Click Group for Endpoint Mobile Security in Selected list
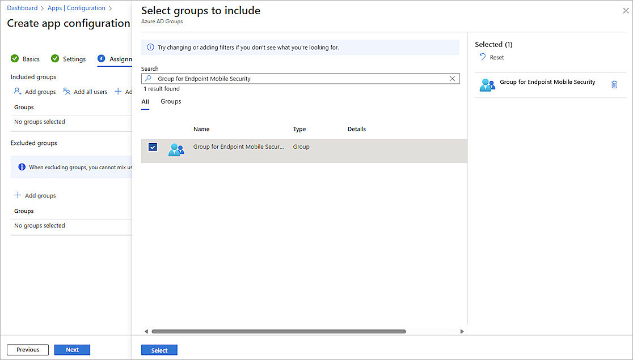The height and width of the screenshot is (360, 633). tap(547, 82)
